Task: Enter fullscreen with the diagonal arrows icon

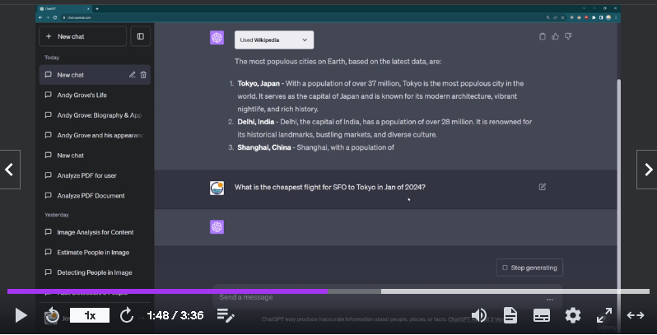Action: tap(604, 315)
